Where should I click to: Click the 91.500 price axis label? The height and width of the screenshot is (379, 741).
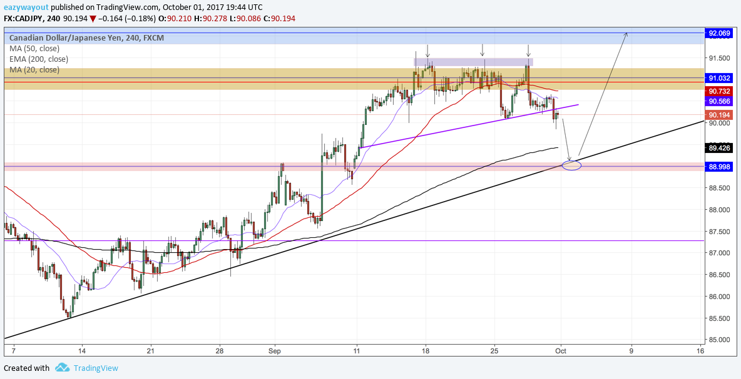pyautogui.click(x=719, y=58)
